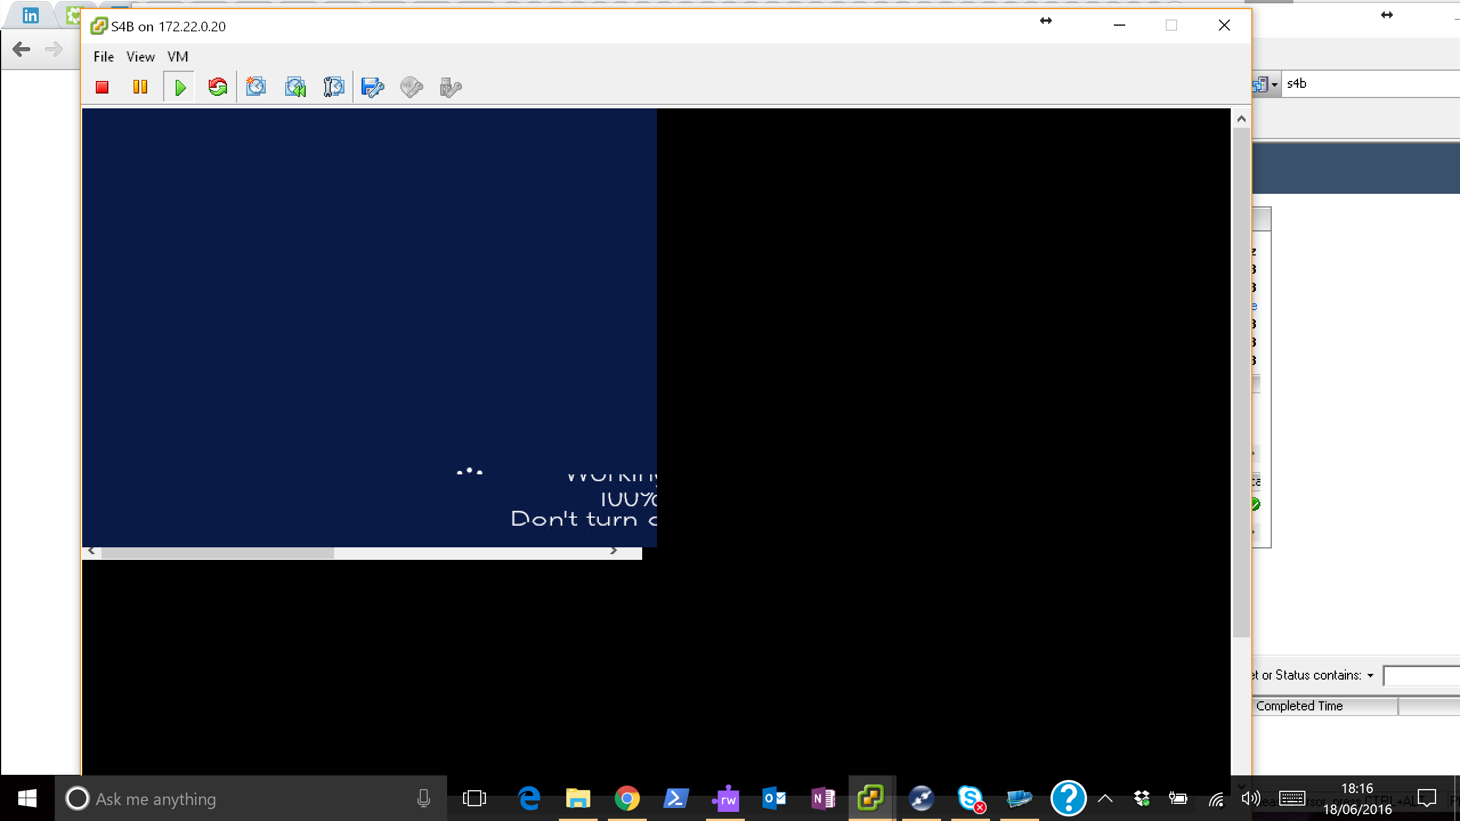1460x821 pixels.
Task: Open the VM menu
Action: [177, 56]
